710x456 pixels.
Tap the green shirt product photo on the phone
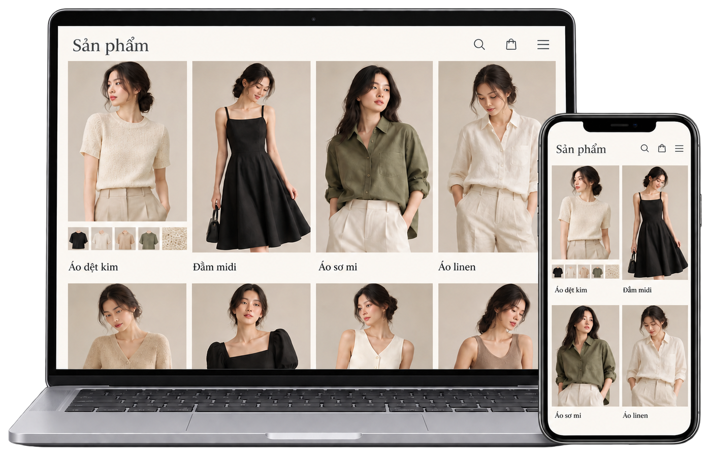(x=586, y=355)
